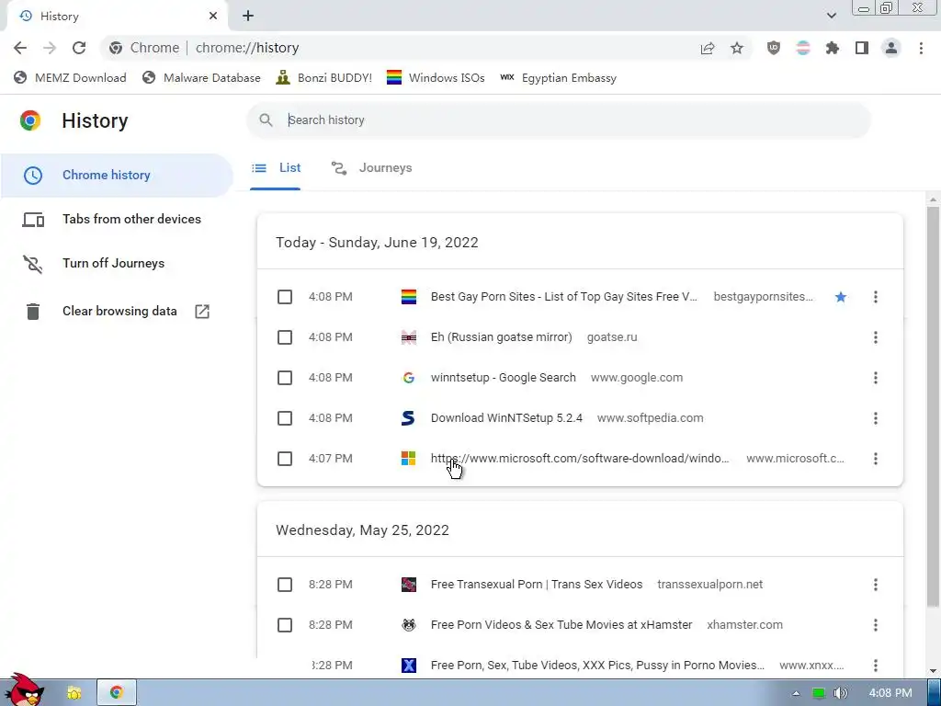
Task: Bookmark this tab with the star icon
Action: [x=737, y=48]
